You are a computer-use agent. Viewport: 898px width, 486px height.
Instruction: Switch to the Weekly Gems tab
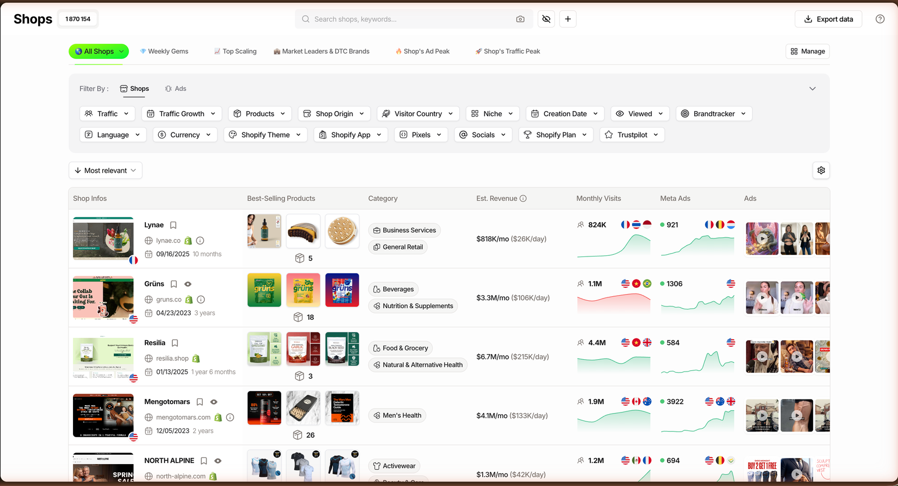pos(164,52)
